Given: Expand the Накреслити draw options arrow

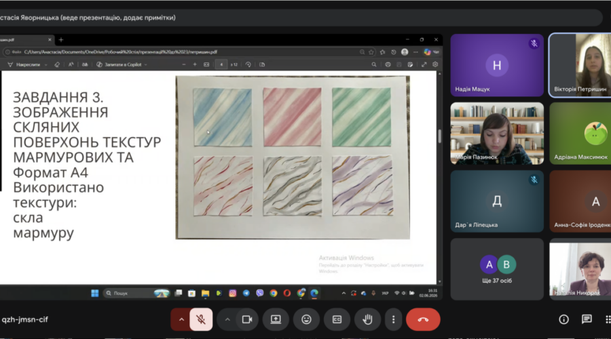Looking at the screenshot, I should 46,64.
